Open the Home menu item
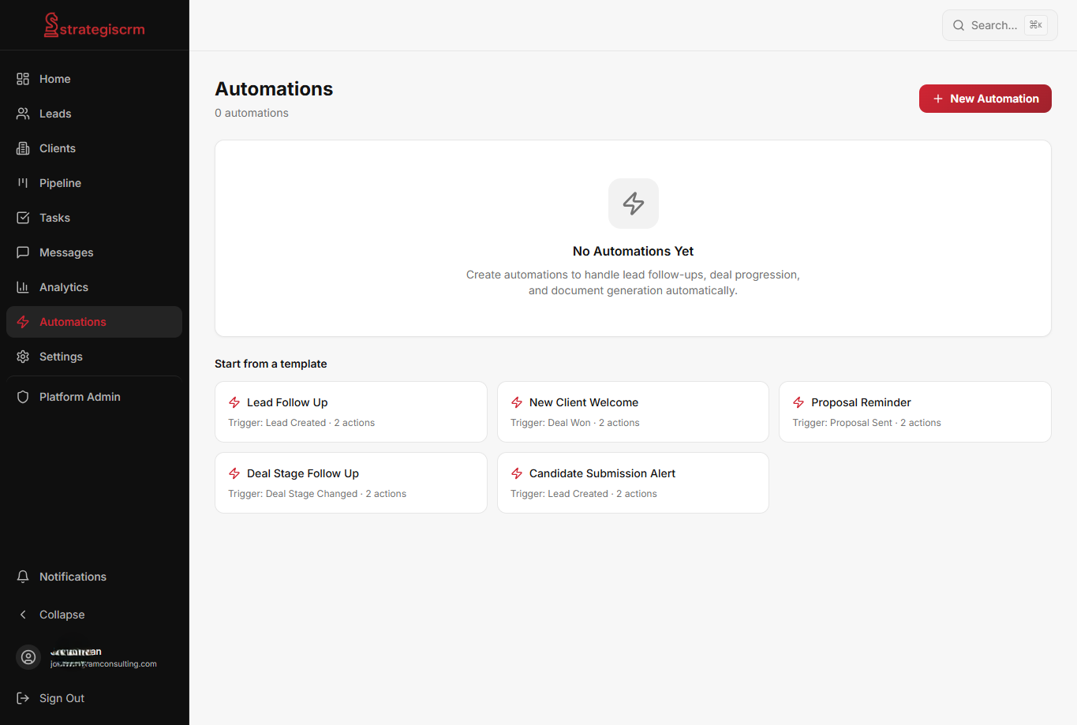 [94, 79]
